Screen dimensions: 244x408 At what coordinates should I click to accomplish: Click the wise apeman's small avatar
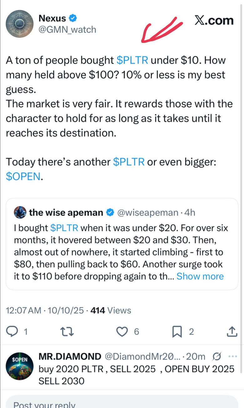20,213
